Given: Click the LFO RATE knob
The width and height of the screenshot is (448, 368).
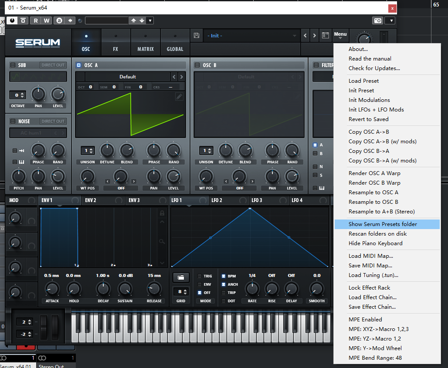Looking at the screenshot, I should (x=252, y=289).
